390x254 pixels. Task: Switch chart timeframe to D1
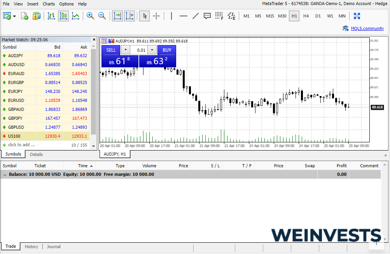coord(318,16)
